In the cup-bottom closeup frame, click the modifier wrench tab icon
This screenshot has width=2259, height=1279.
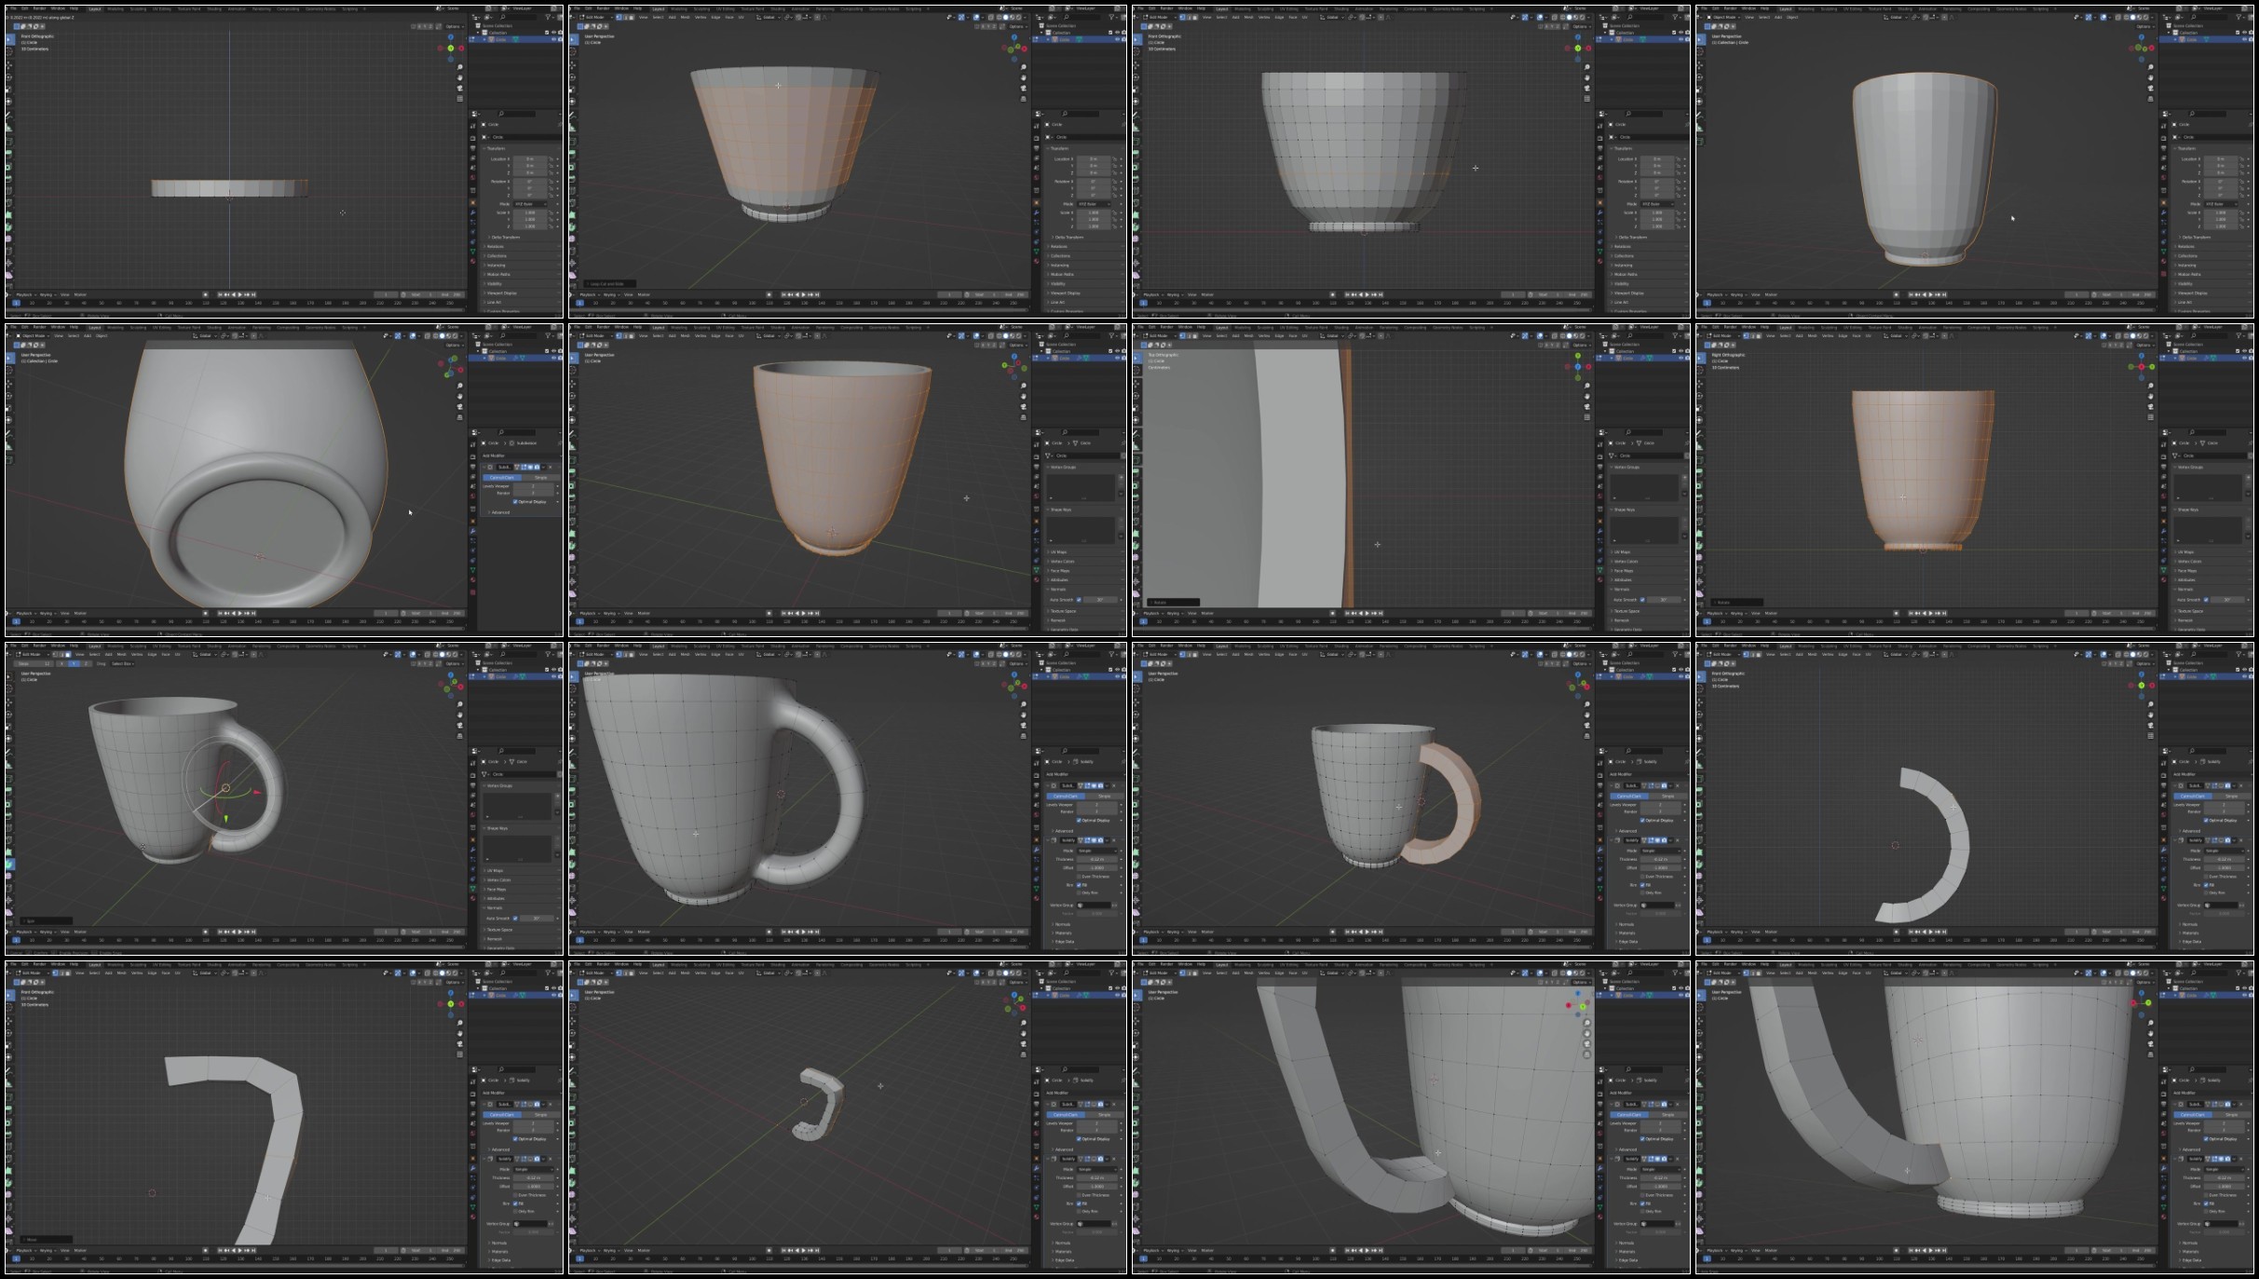click(473, 531)
